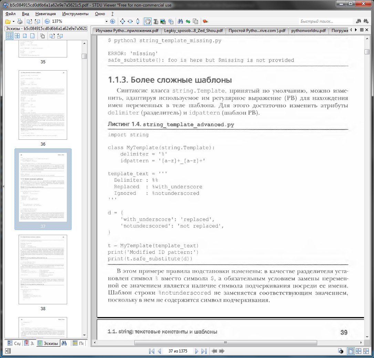
Task: Expand the open-file dropdown arrow
Action: [13, 21]
